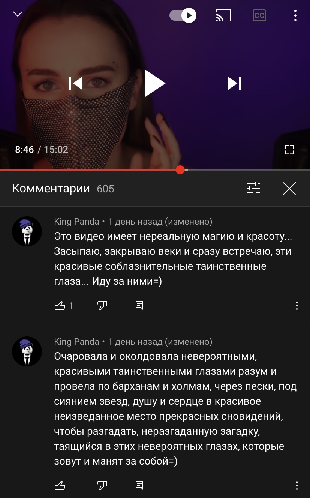Skip to the next video

click(x=235, y=83)
